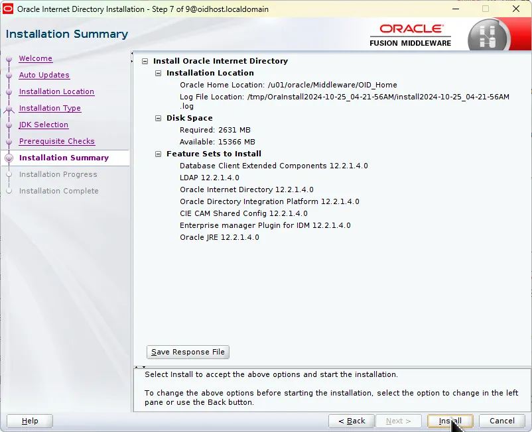This screenshot has width=532, height=432.
Task: Collapse the Disk Space section
Action: pos(158,118)
